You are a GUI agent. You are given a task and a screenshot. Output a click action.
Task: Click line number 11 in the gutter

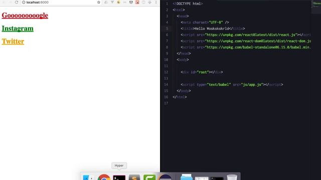pos(166,66)
